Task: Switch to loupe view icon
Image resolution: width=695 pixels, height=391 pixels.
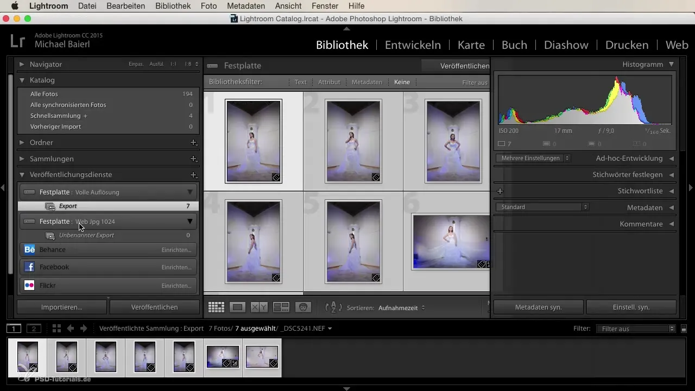Action: pos(237,307)
